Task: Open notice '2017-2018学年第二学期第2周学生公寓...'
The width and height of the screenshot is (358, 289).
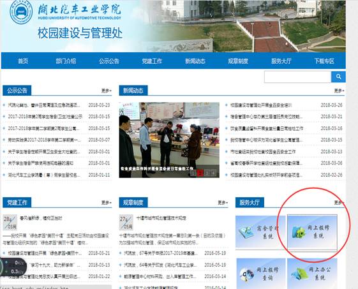Action: [43, 128]
